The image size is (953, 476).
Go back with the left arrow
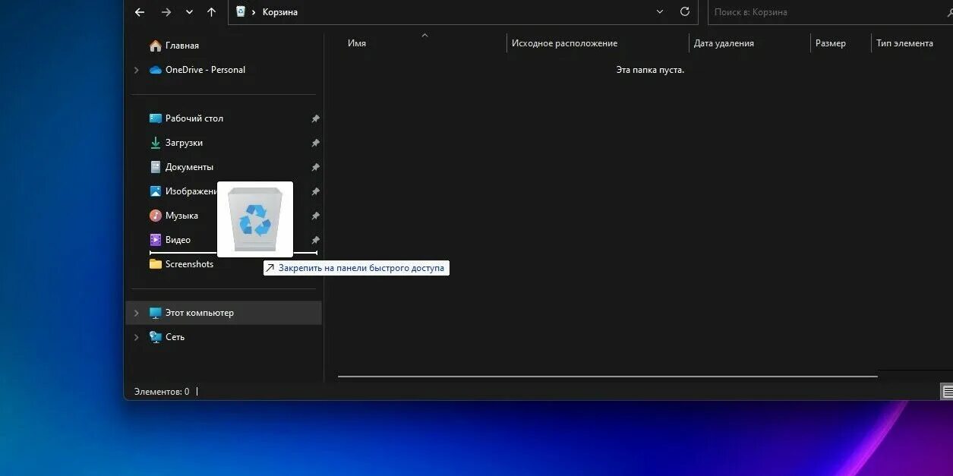tap(140, 12)
